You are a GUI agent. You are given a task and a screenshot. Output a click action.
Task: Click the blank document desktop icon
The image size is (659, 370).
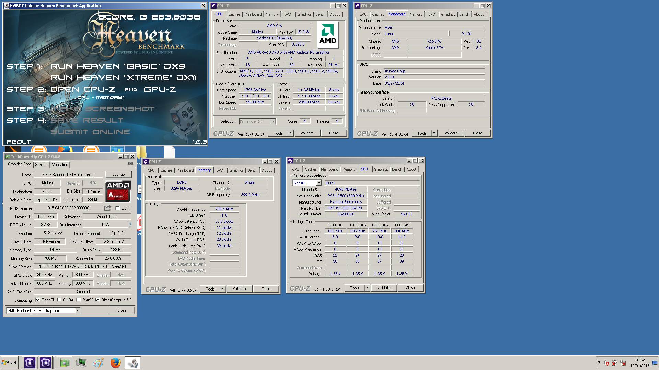click(x=169, y=152)
